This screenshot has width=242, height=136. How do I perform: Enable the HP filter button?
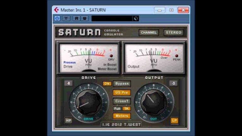tap(68, 121)
